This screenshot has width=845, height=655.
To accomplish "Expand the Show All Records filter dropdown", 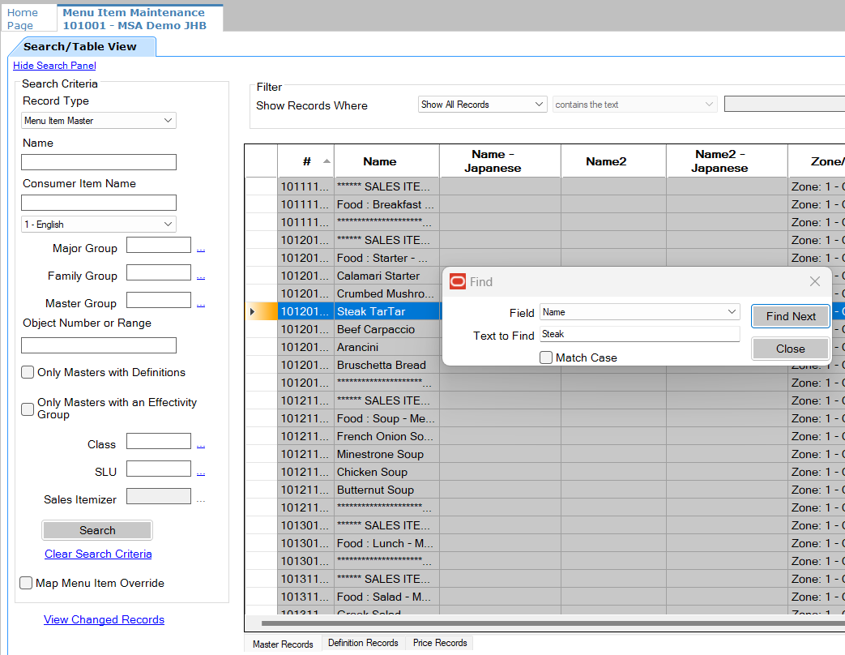I will (483, 105).
